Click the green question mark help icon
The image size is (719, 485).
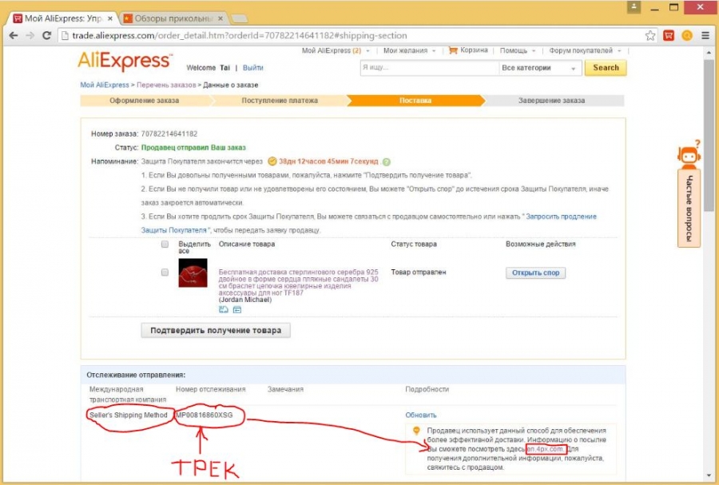click(387, 162)
